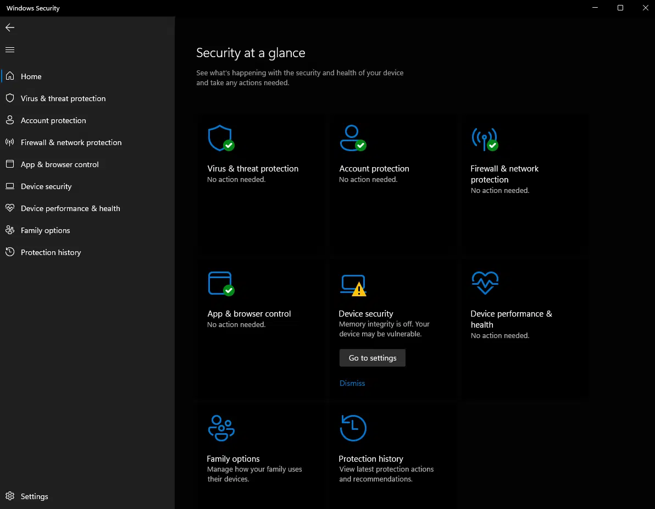655x509 pixels.
Task: Click "Manage how your family uses their devices" text
Action: (254, 474)
